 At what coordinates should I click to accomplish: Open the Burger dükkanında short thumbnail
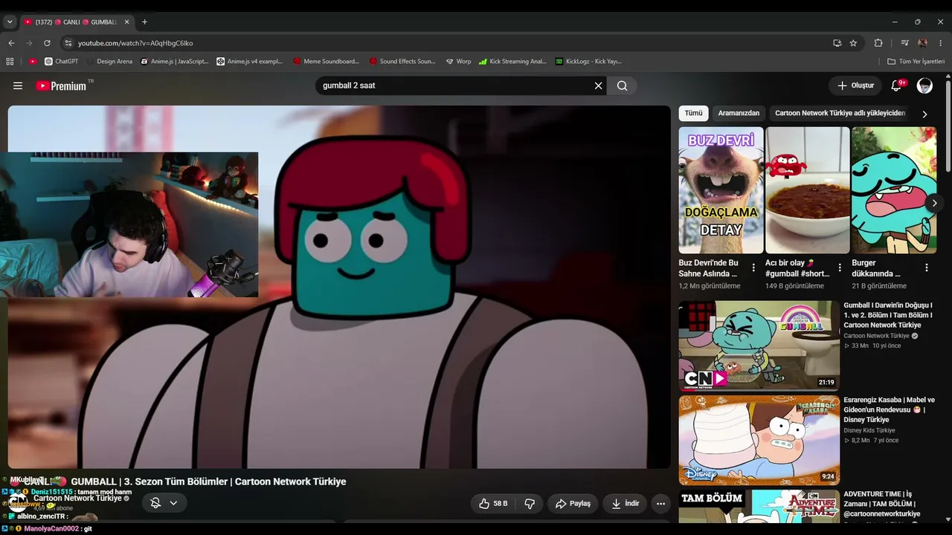[893, 190]
